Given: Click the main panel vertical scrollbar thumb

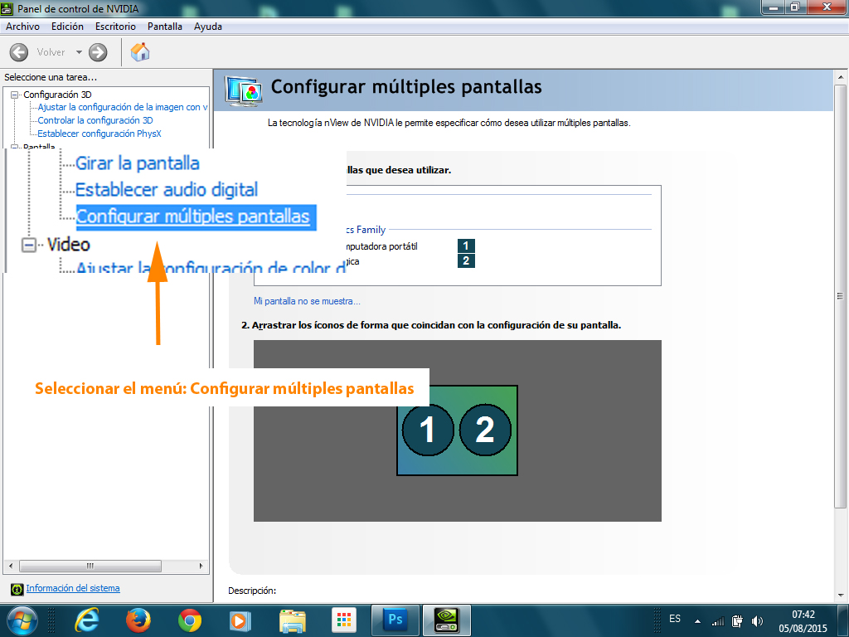Looking at the screenshot, I should pyautogui.click(x=840, y=296).
